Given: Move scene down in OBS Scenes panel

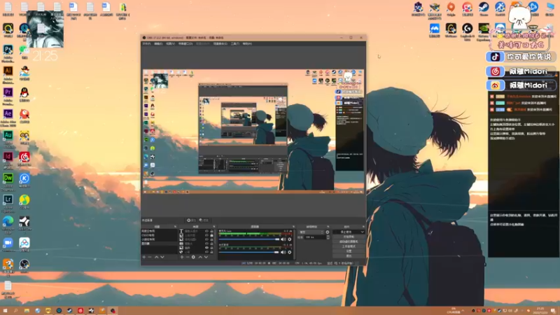Looking at the screenshot, I should (x=162, y=257).
